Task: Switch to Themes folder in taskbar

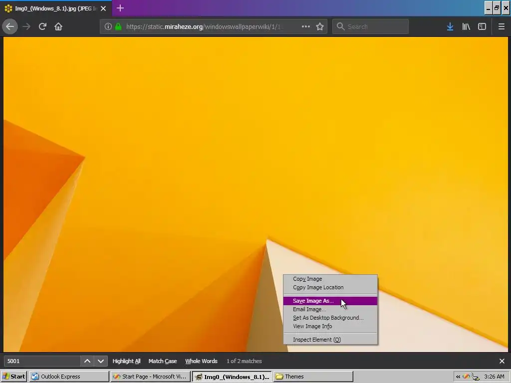Action: [x=313, y=377]
